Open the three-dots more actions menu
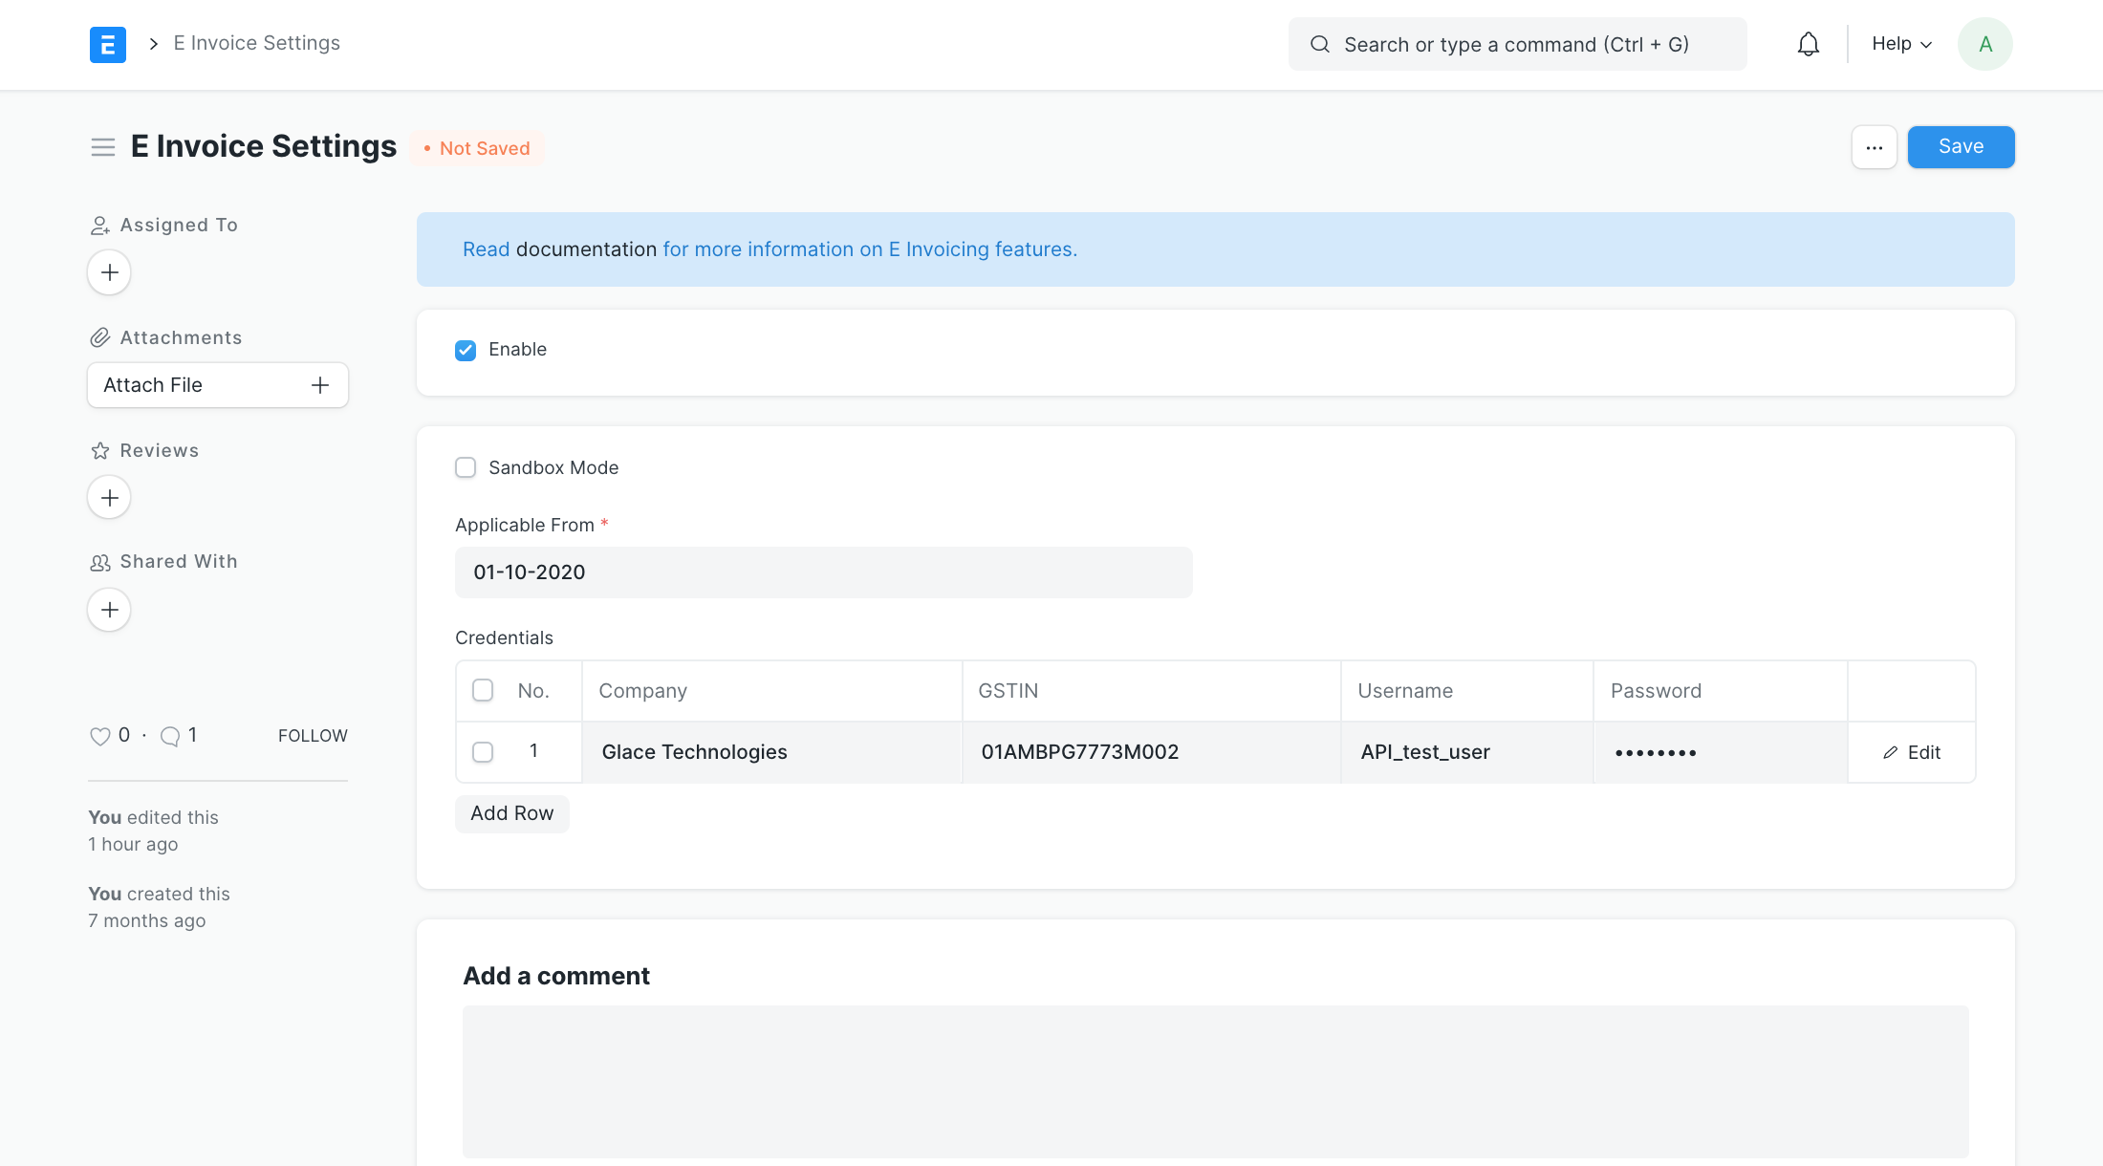2103x1166 pixels. click(1874, 147)
